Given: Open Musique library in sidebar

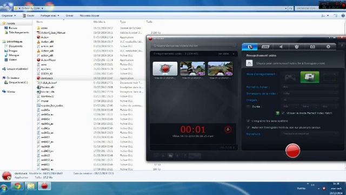Looking at the screenshot, I should click(12, 55).
